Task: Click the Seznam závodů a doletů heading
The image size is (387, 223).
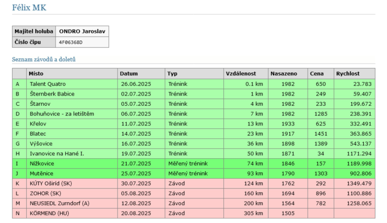Action: pos(44,59)
